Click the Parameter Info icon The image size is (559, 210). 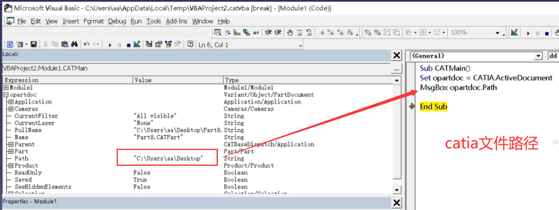coord(247,32)
